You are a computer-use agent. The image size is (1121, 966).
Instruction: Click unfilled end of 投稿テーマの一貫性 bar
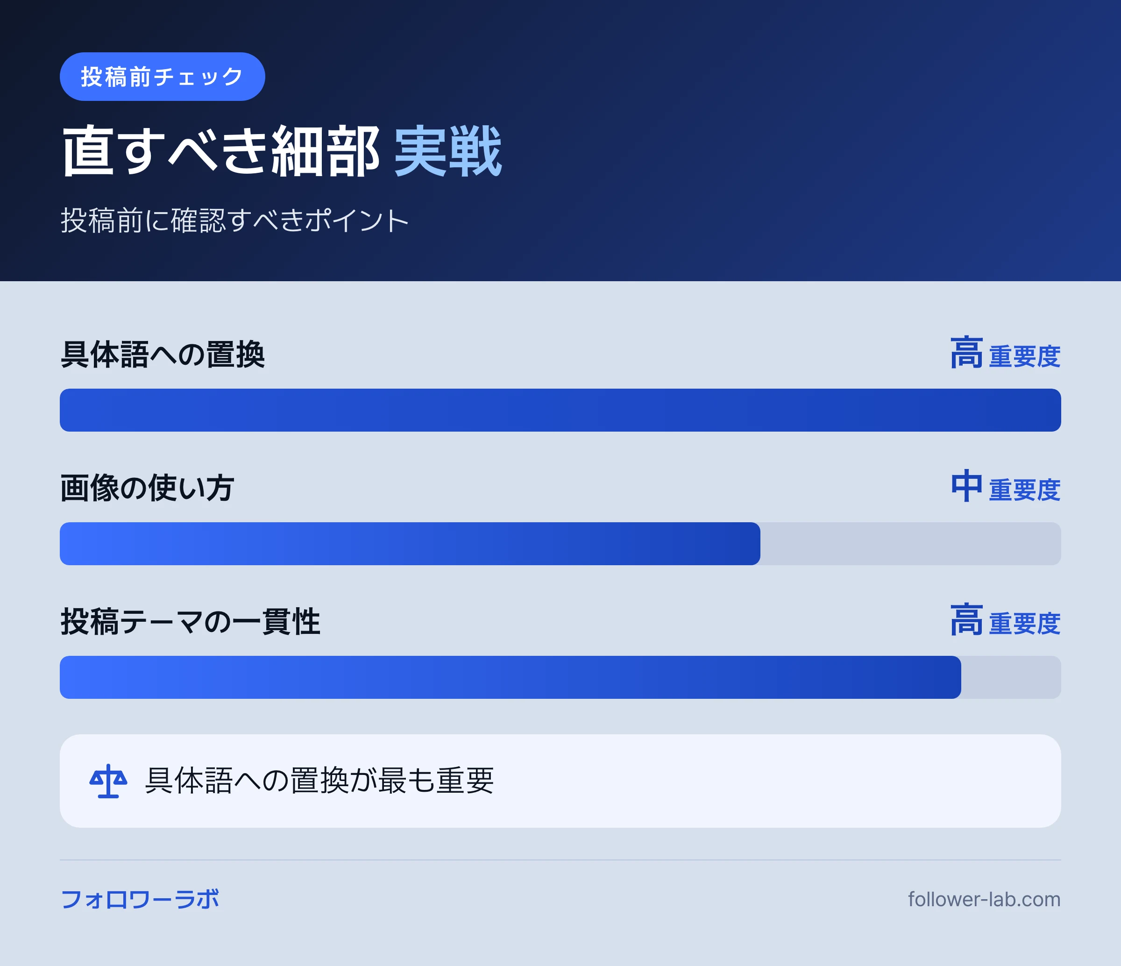coord(1011,677)
